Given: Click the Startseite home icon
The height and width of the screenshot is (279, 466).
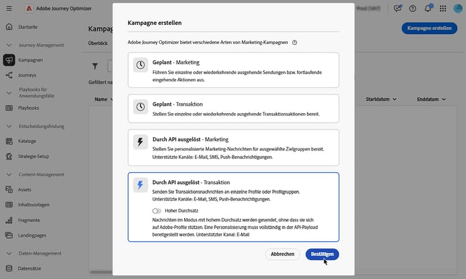Looking at the screenshot, I should [x=9, y=27].
